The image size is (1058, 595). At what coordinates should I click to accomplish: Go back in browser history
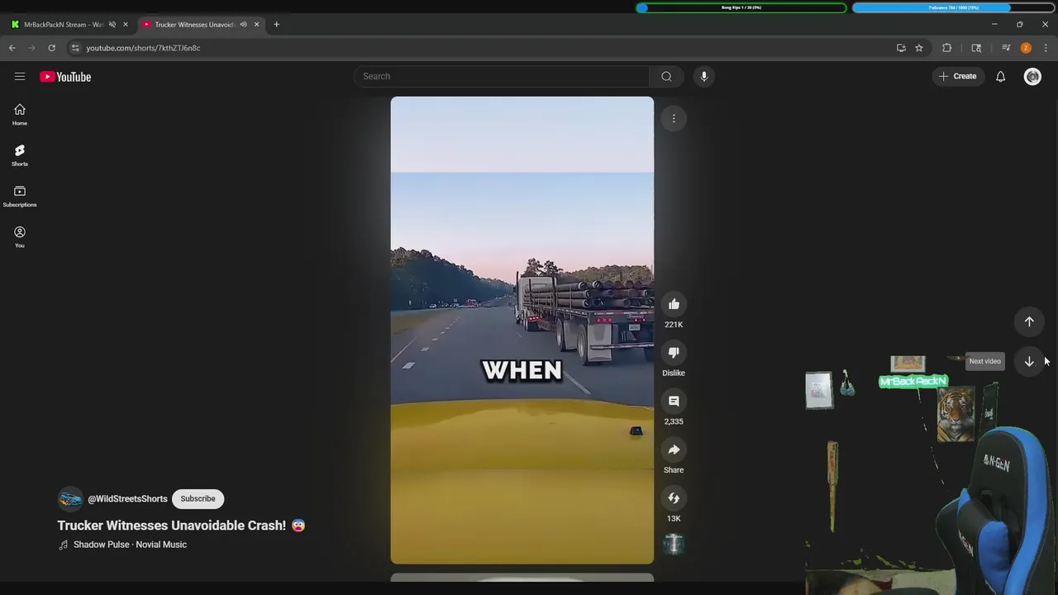[x=12, y=48]
